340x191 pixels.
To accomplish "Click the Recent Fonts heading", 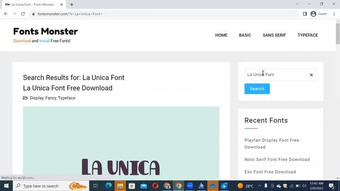I will (x=266, y=120).
